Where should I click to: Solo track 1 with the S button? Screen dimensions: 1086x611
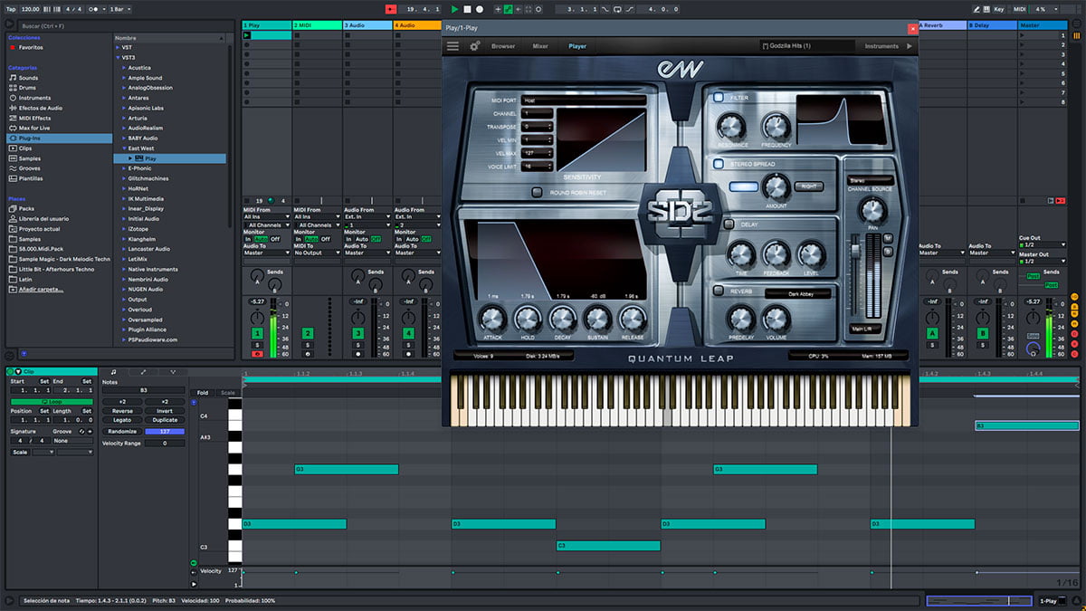(x=257, y=345)
